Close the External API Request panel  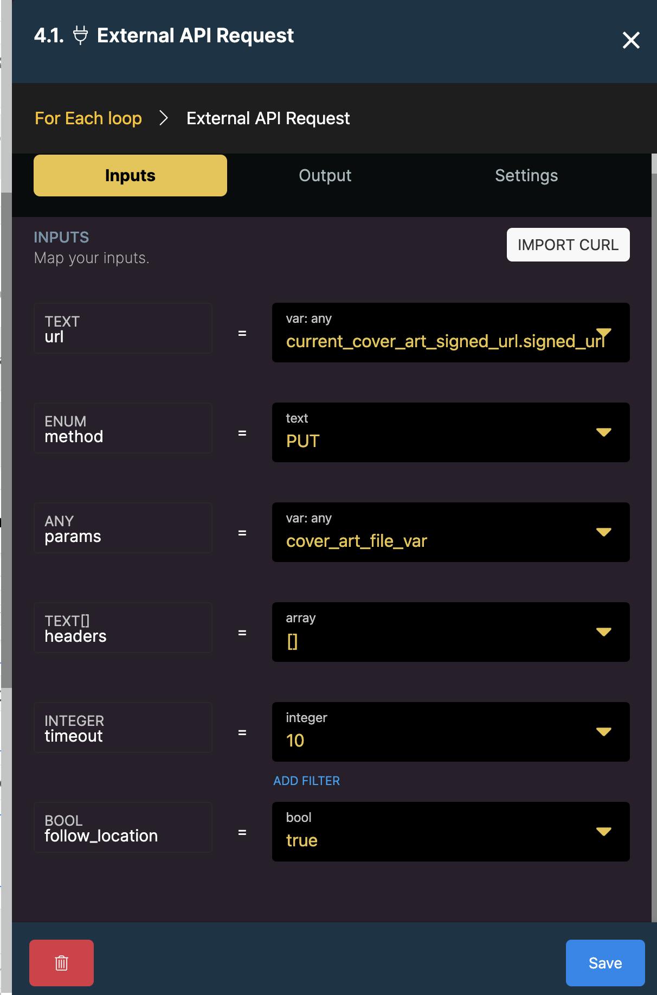coord(630,40)
